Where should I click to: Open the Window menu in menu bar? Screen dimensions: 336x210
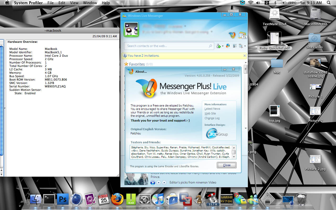[90, 3]
